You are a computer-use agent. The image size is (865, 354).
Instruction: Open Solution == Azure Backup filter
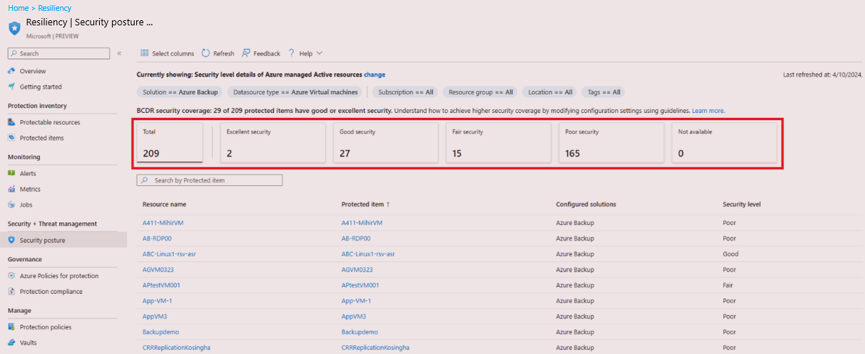[181, 92]
